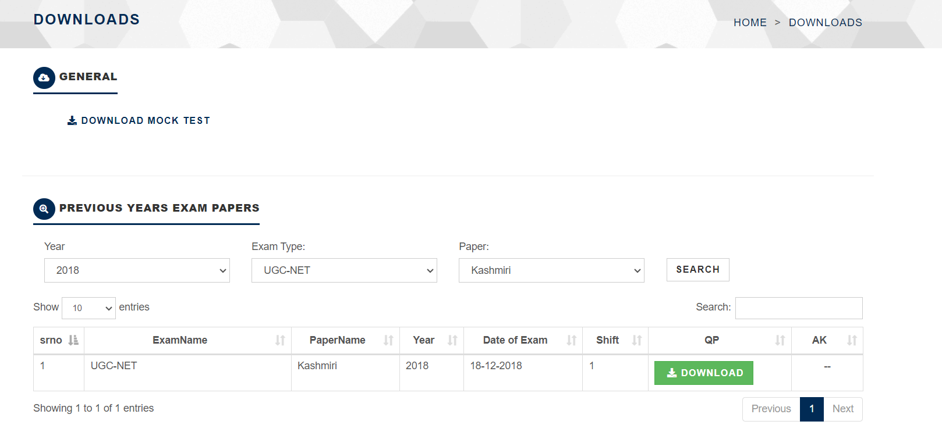Go to Home breadcrumb link

coord(750,23)
